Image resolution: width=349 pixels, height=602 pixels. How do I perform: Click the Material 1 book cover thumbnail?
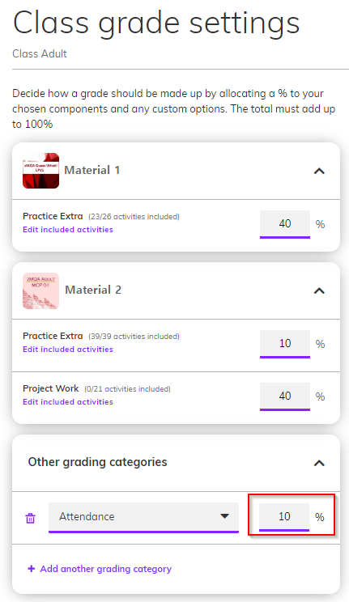40,171
